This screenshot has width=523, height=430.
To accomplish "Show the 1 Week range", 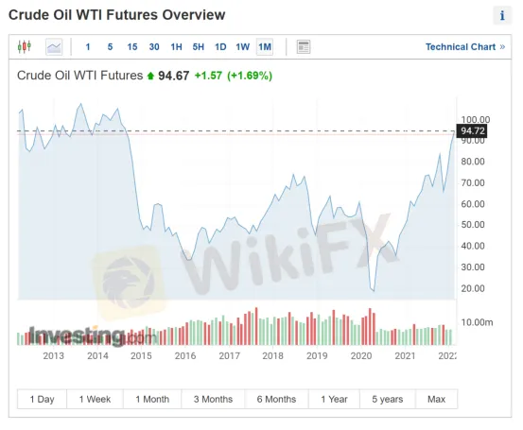I will tap(96, 399).
